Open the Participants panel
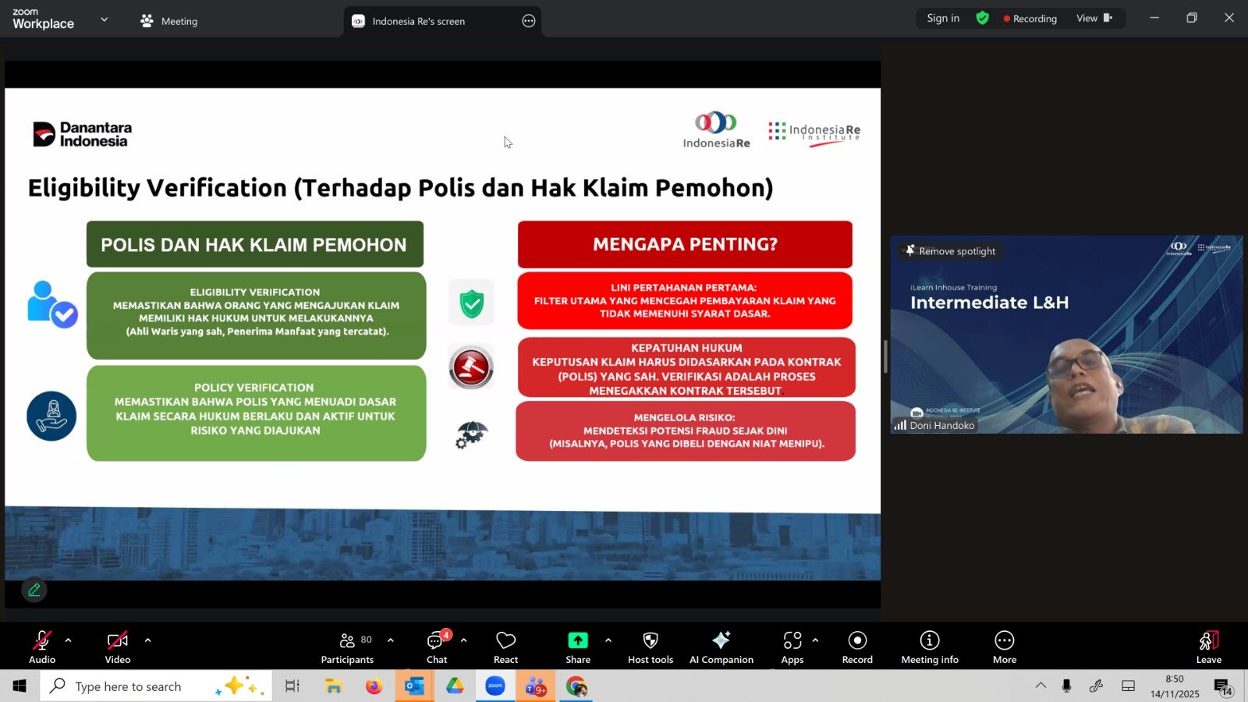The width and height of the screenshot is (1248, 702). (347, 647)
